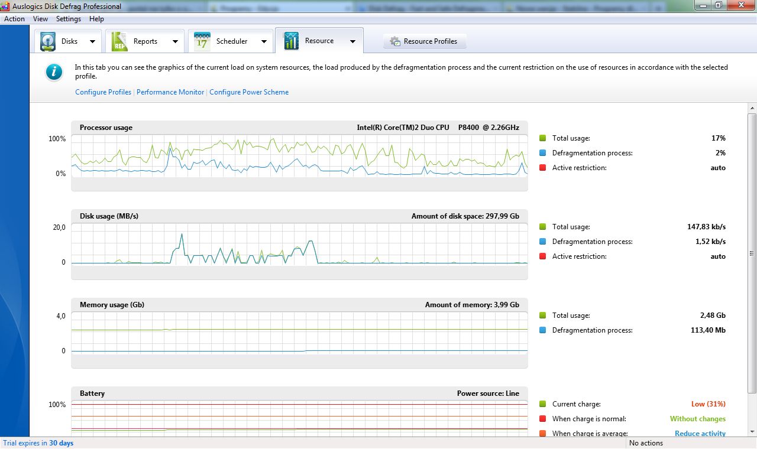Click the 'Low (31%)' current charge value

[x=709, y=404]
